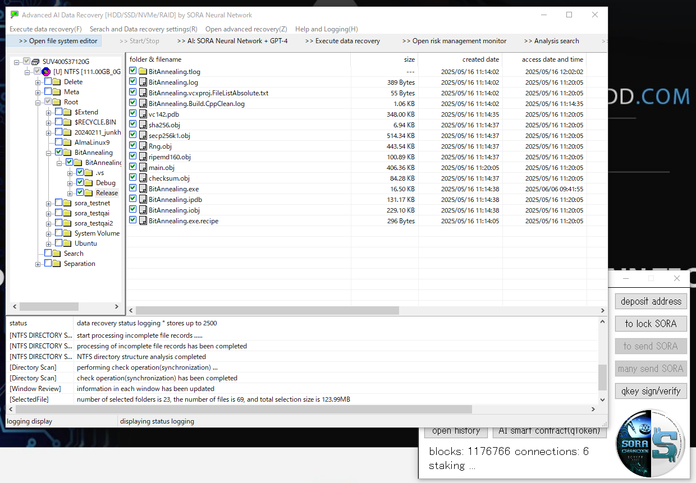Expand the Delete tree node
Viewport: 696px width, 483px height.
38,82
